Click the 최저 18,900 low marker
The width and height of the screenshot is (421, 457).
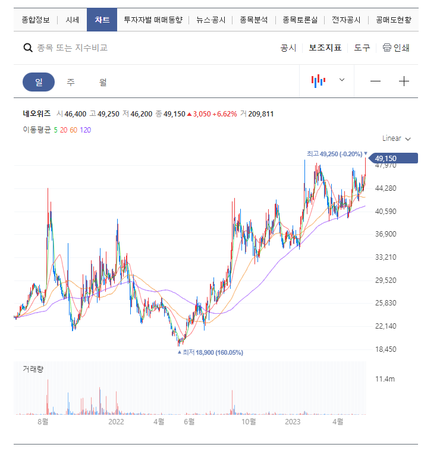pyautogui.click(x=211, y=352)
